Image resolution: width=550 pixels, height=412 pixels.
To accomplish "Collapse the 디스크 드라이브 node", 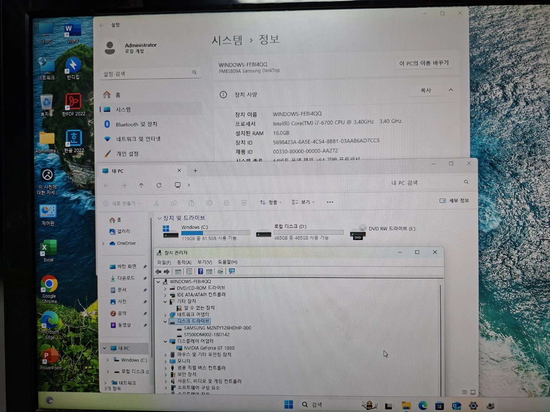I will click(165, 321).
